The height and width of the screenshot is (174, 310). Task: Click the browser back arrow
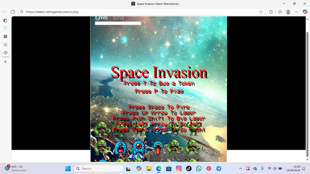[x=4, y=12]
